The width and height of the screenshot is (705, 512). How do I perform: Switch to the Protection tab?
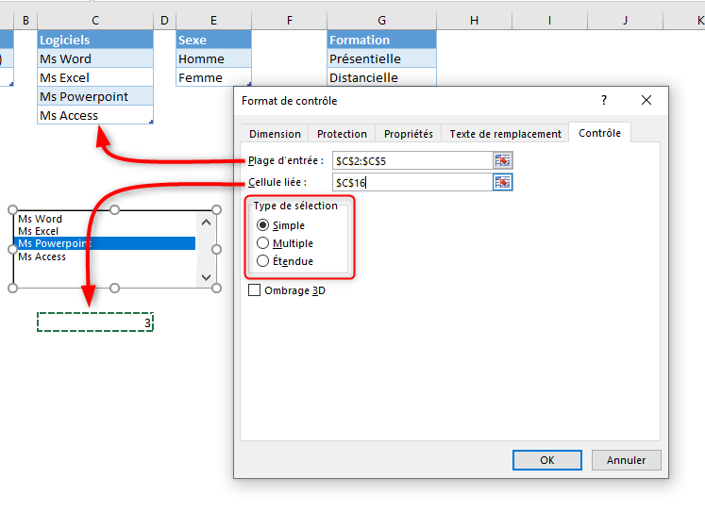[342, 134]
